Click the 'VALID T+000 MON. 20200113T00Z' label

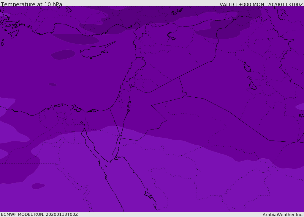[261, 4]
